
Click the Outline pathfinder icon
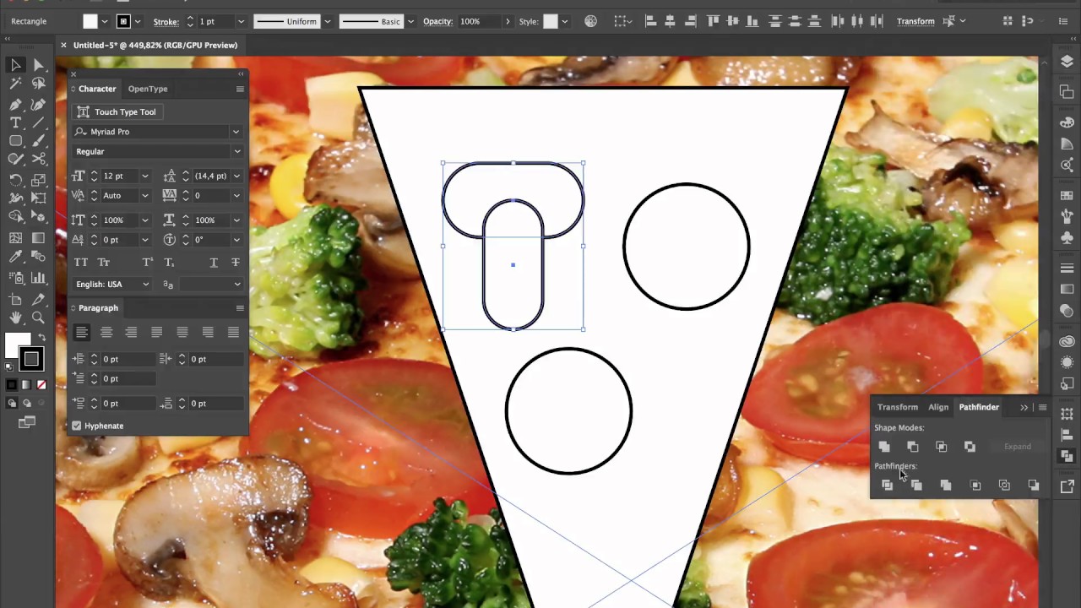pos(1004,486)
